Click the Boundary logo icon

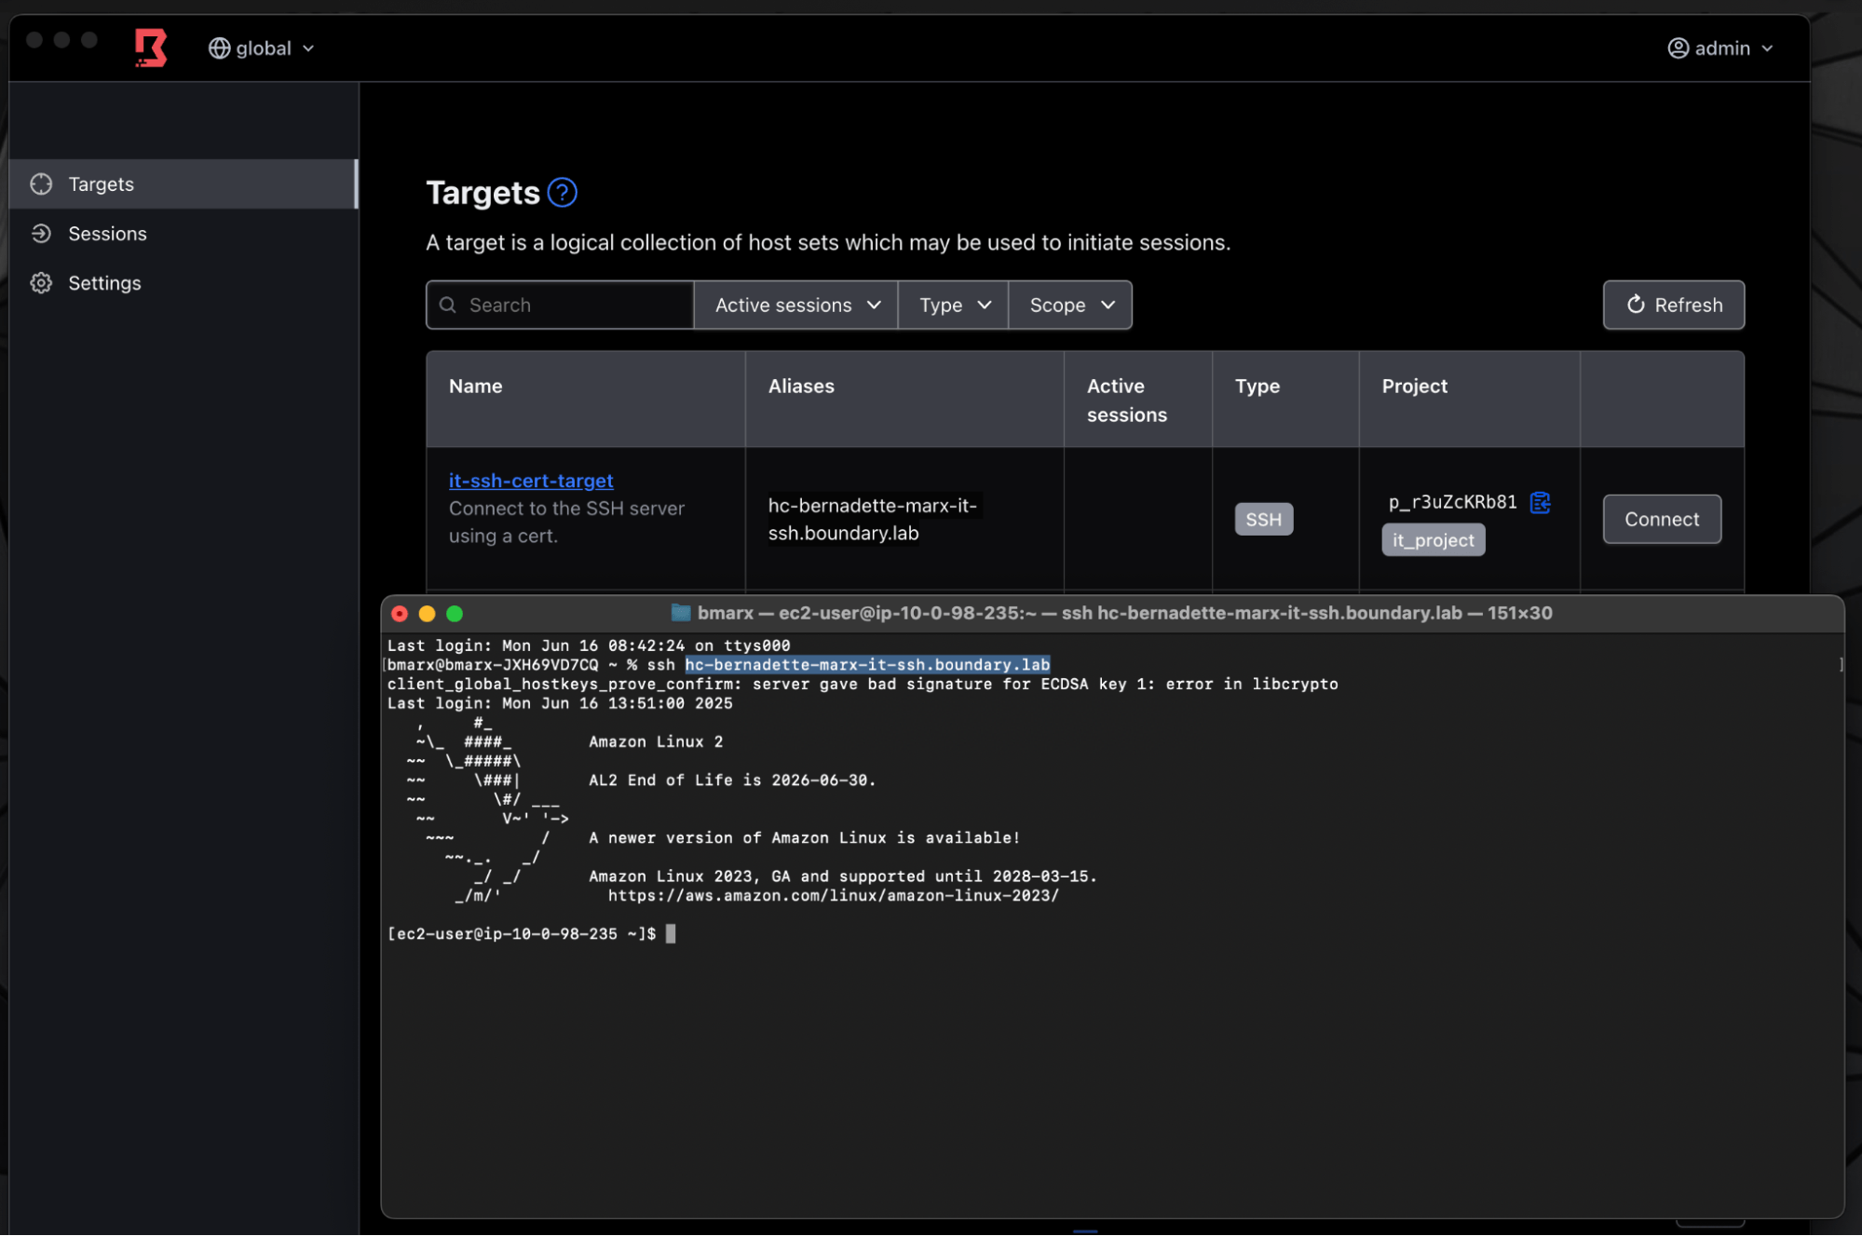[x=151, y=48]
